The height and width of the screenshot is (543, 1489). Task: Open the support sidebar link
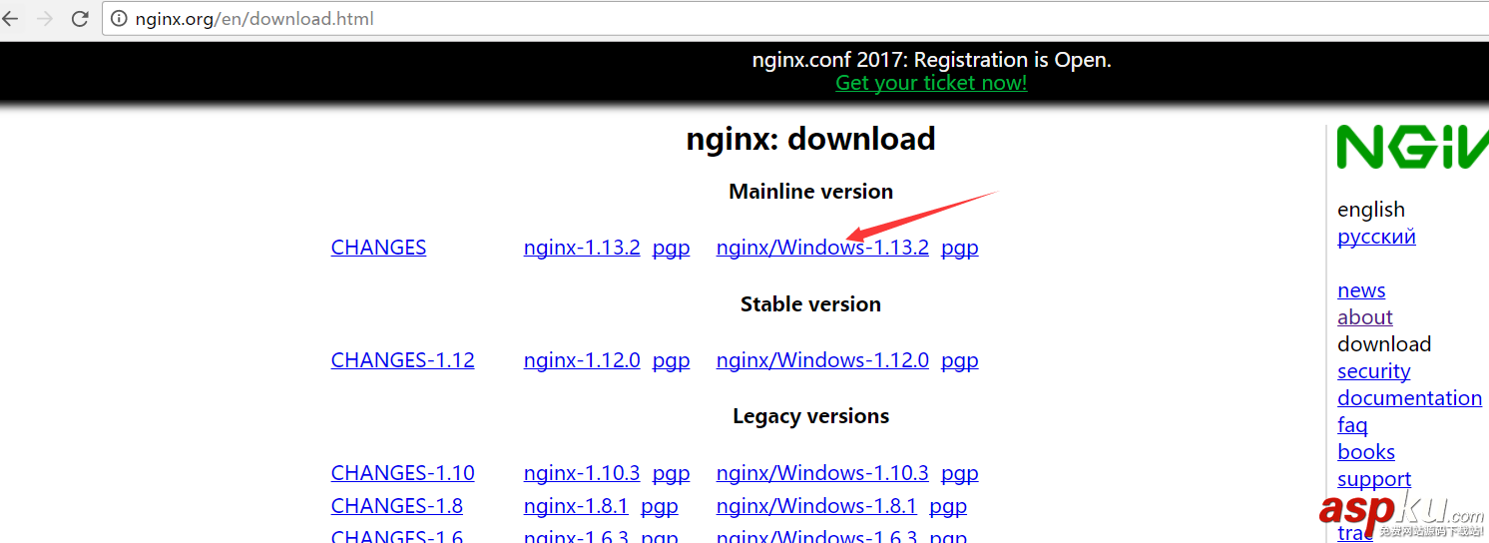click(x=1374, y=479)
